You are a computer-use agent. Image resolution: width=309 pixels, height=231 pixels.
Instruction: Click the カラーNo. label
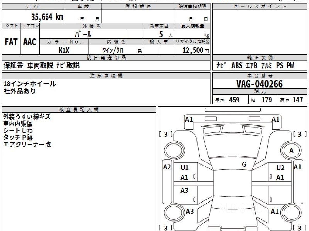pos(64,42)
